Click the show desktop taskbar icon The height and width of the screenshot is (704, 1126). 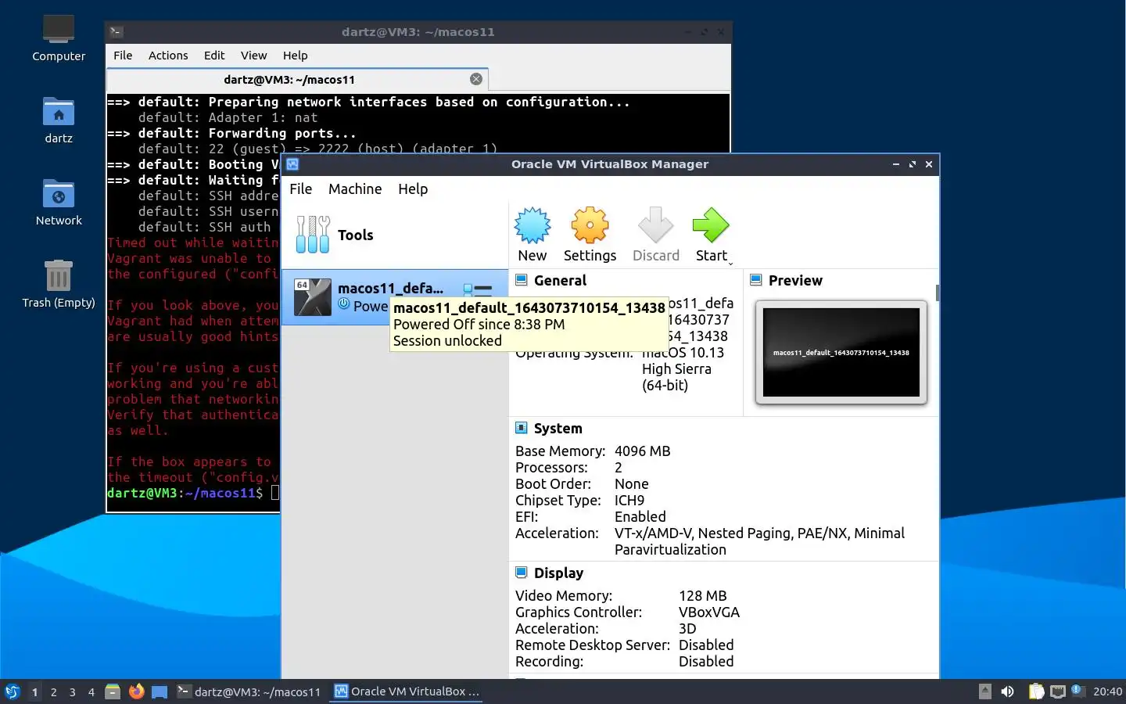[160, 691]
